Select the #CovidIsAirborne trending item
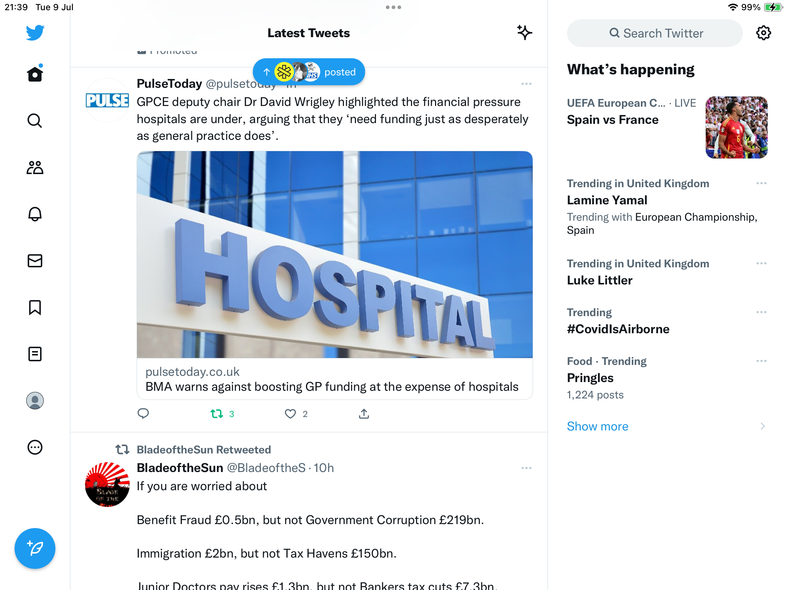Viewport: 787px width, 590px height. (667, 321)
